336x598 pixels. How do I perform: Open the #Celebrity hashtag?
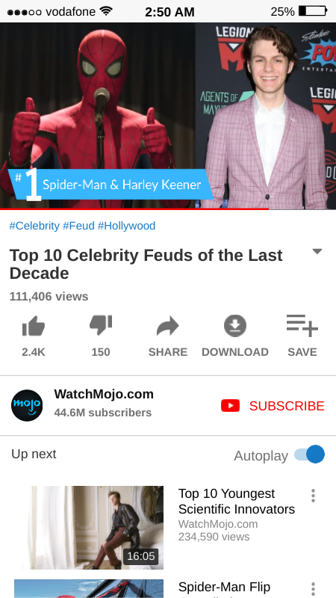(x=34, y=226)
